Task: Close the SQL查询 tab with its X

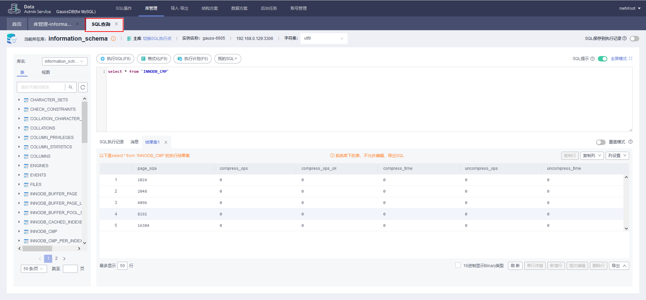Action: [116, 24]
